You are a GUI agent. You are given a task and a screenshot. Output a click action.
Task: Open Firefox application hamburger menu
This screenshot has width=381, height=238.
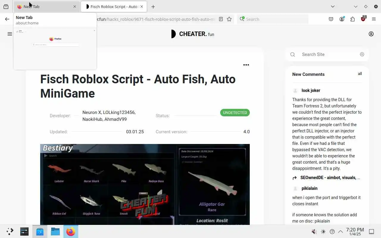click(x=374, y=19)
